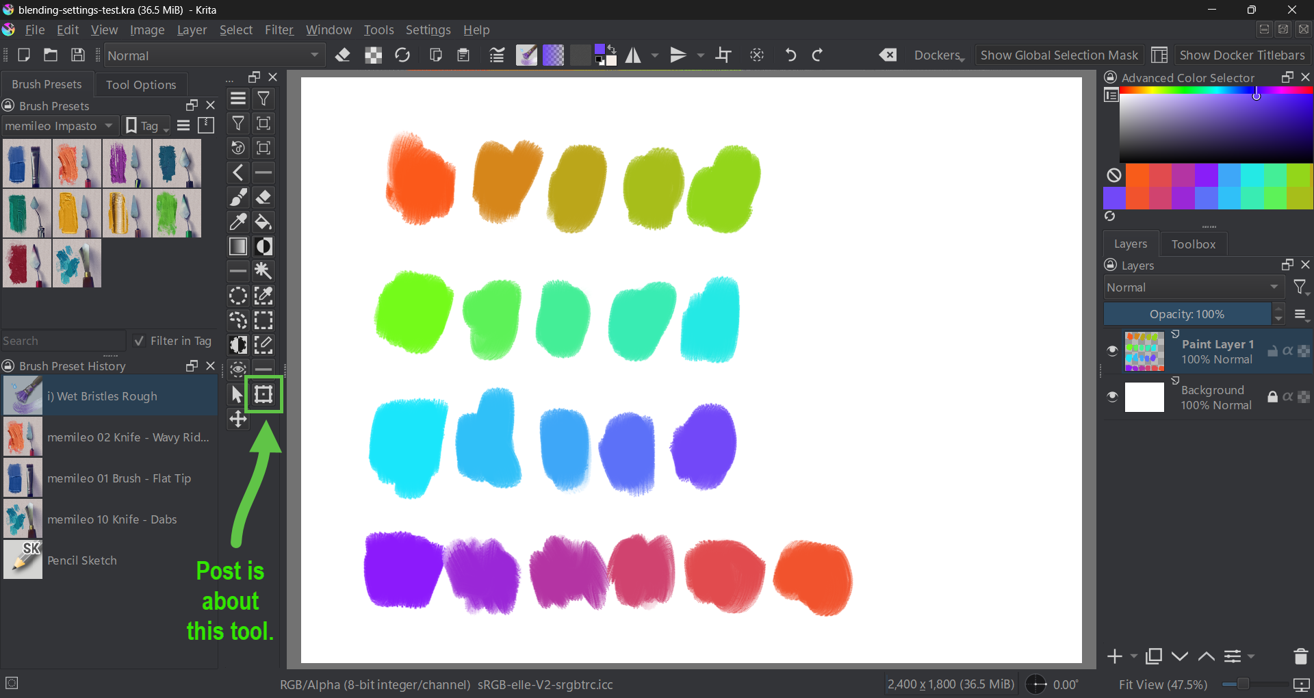This screenshot has width=1314, height=698.
Task: Select the Move tool
Action: pyautogui.click(x=238, y=419)
